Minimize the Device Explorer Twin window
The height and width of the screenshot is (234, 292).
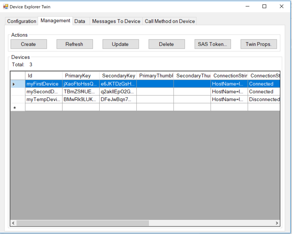[247, 6]
